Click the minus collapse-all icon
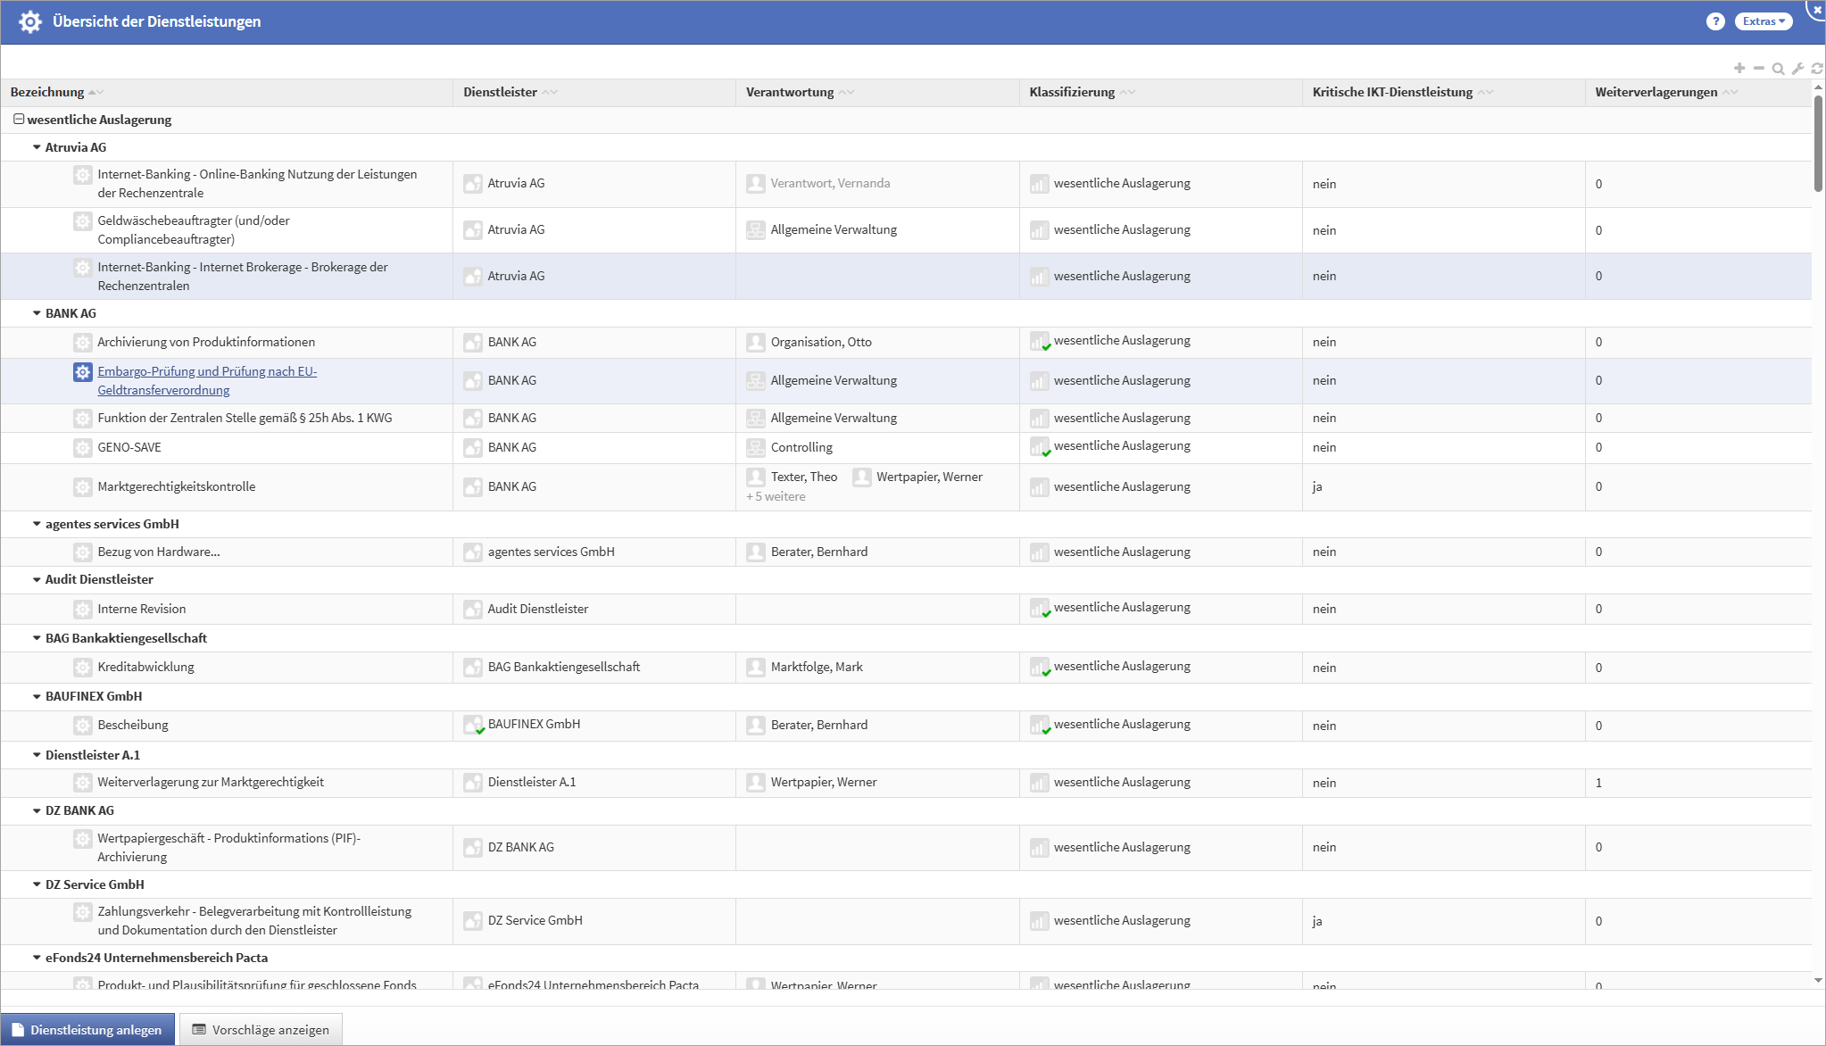This screenshot has width=1826, height=1046. pos(1758,68)
